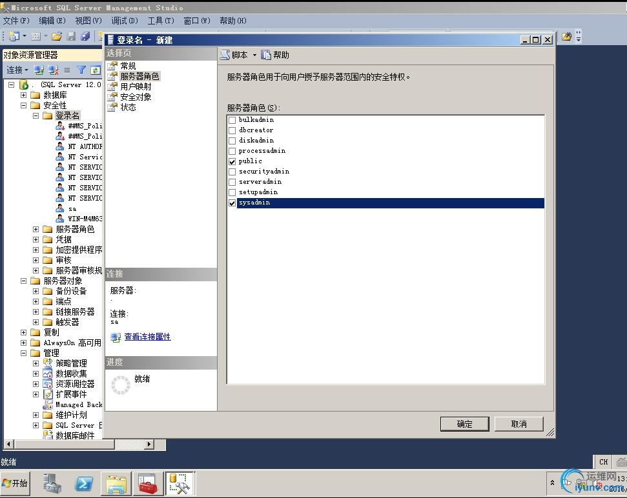Click the 取消 button
627x498 pixels.
tap(519, 424)
